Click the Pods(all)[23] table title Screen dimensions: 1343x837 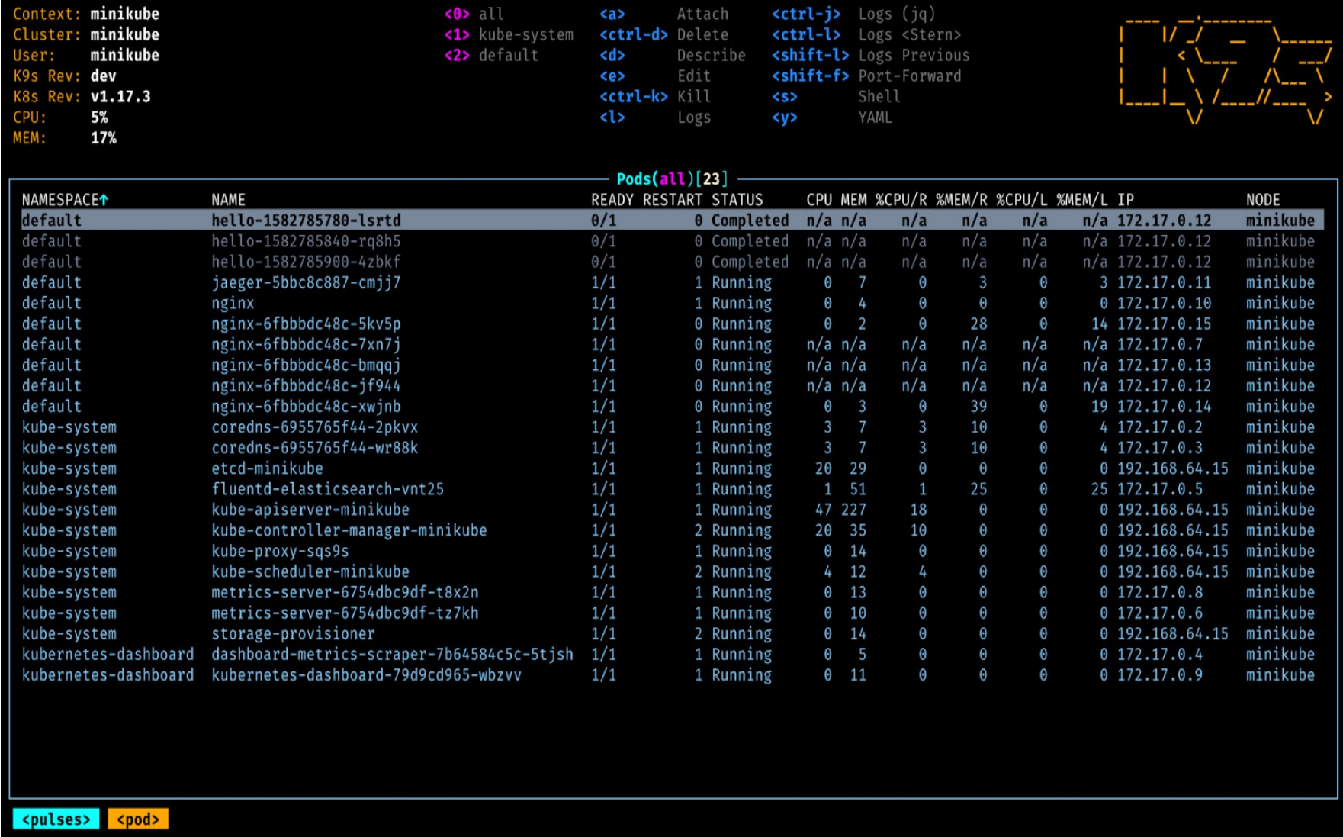672,179
